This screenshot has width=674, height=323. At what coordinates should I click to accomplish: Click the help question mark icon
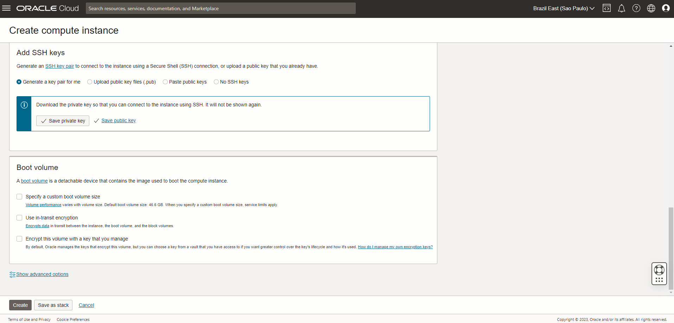(636, 8)
